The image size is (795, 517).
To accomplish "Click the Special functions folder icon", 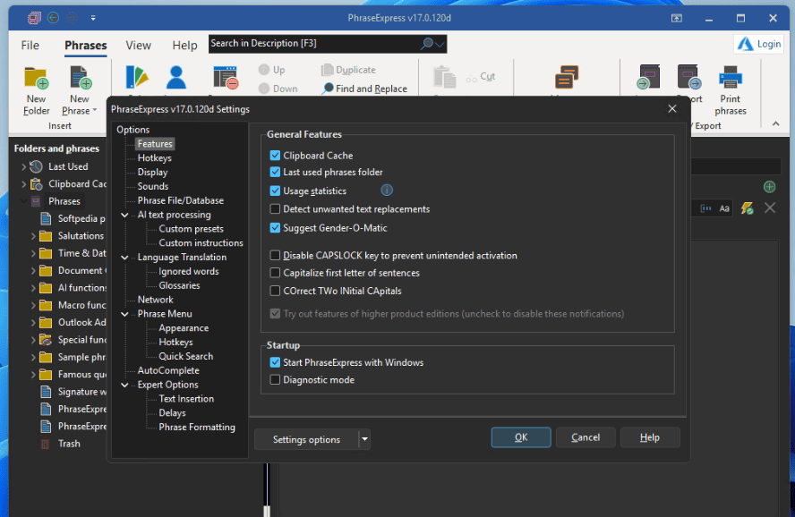I will [x=46, y=340].
